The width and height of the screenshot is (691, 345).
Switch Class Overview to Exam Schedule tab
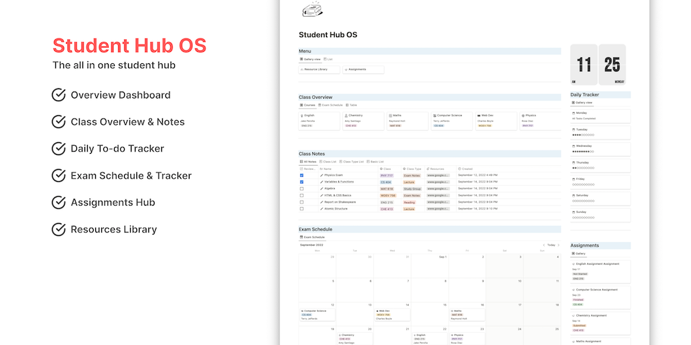click(x=331, y=105)
